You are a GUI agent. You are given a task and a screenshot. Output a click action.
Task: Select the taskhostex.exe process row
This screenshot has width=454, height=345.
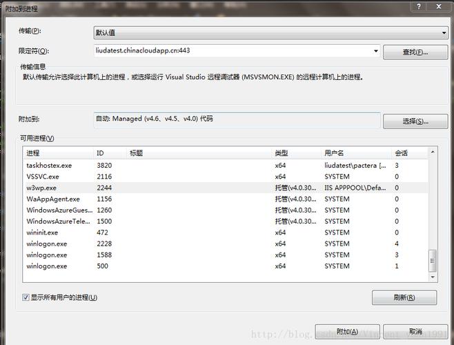(225, 166)
